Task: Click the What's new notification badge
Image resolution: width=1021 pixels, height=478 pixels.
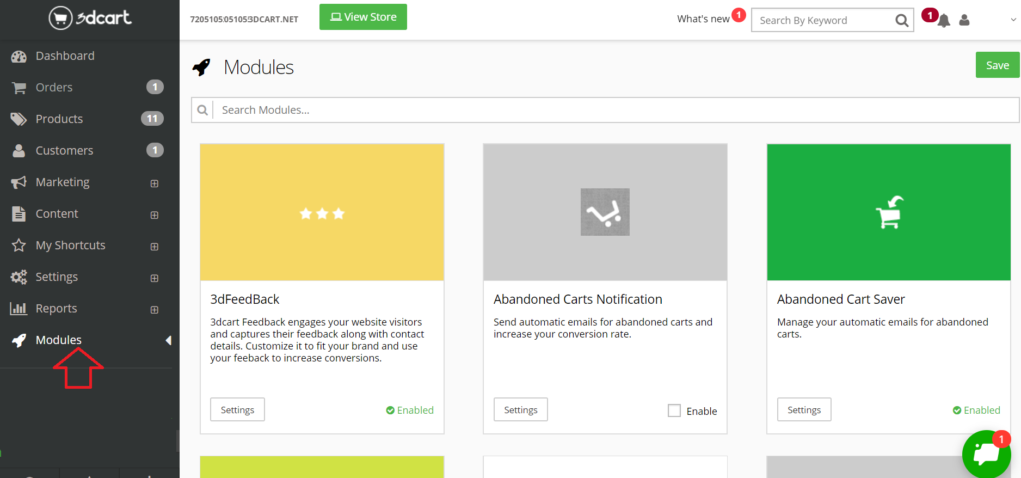Action: tap(739, 15)
